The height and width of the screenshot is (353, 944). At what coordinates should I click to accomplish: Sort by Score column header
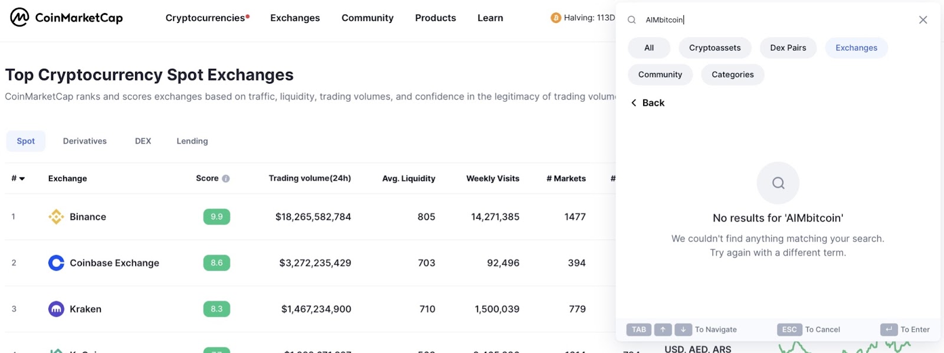(x=207, y=179)
